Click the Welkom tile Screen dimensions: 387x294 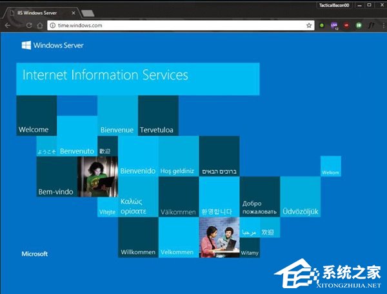click(x=331, y=166)
